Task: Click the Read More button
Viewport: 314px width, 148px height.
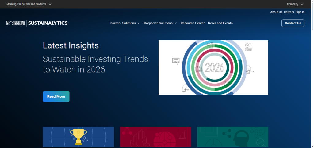Action: 56,96
